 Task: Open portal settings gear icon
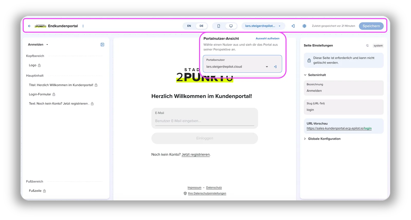click(304, 26)
